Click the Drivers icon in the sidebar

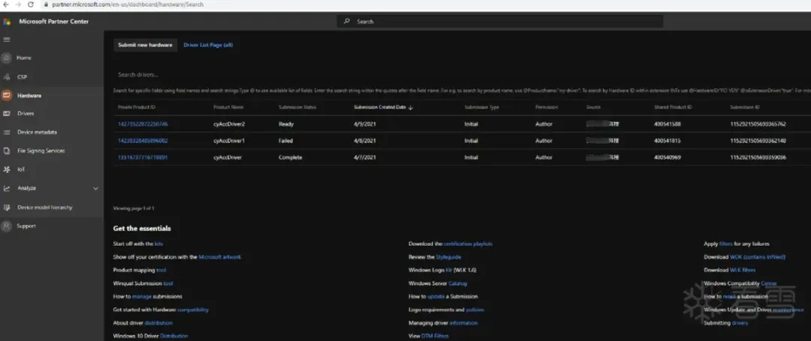click(x=7, y=114)
